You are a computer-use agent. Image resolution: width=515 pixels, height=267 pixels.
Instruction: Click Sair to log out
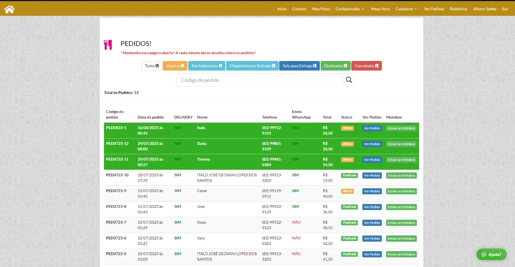point(505,9)
